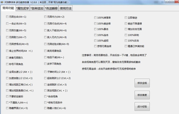Open the *各种添加 tab
Viewport: 179px width, 114px height.
click(x=37, y=8)
